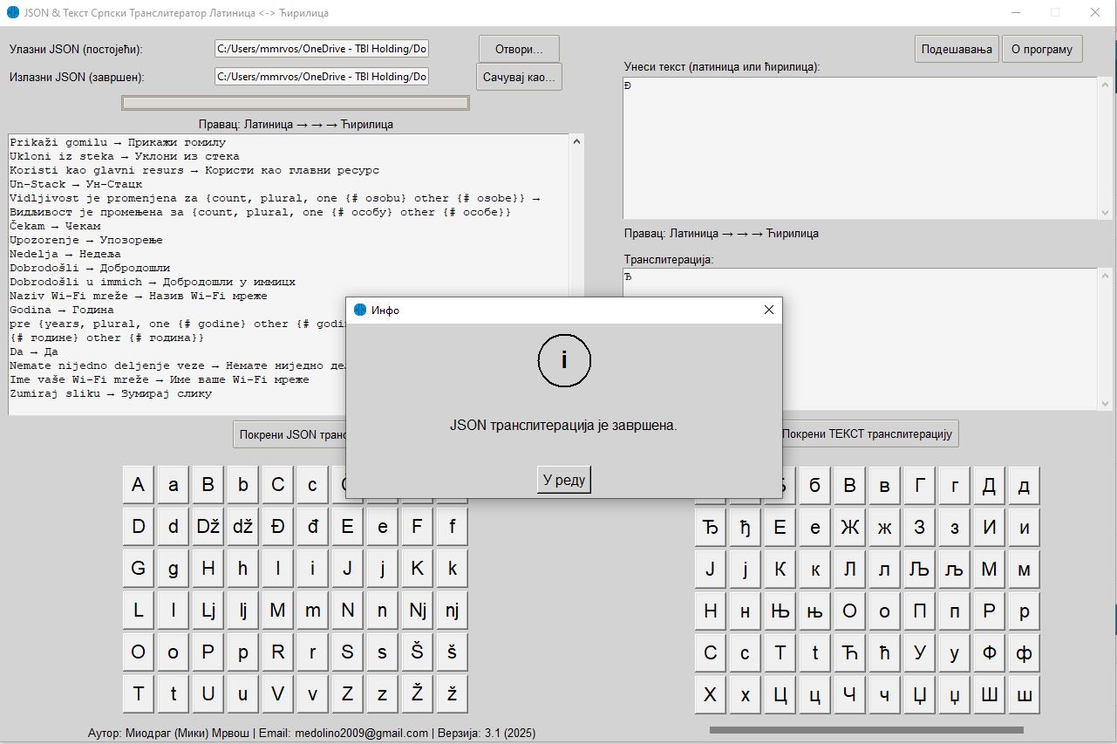
Task: Click the input JSON file path field
Action: [x=321, y=48]
